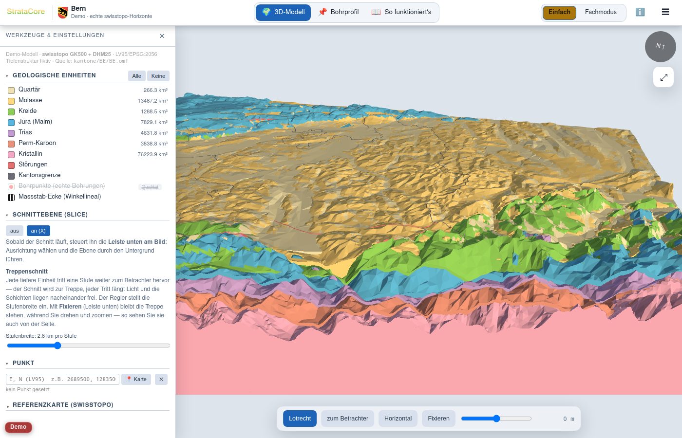Screen dimensions: 682x438
Task: Pick a point using the Karte button
Action: (136, 379)
